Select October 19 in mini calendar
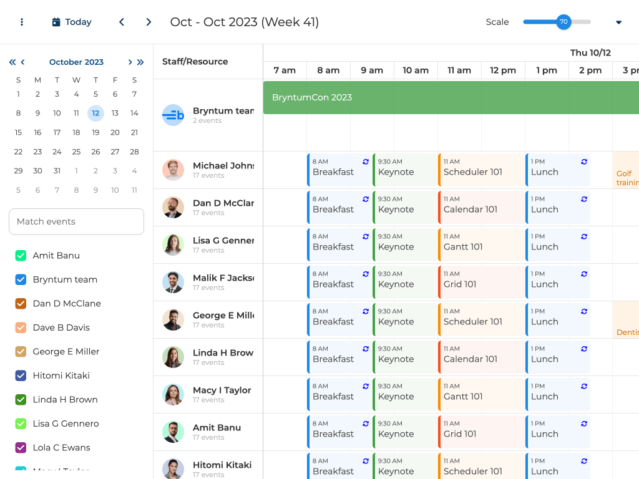 pos(95,132)
